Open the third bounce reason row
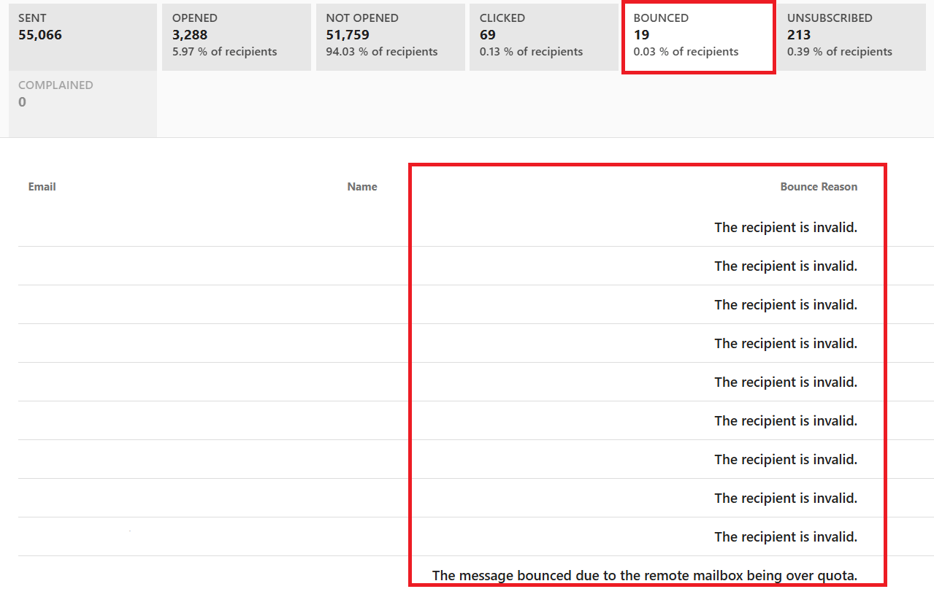The width and height of the screenshot is (934, 589). click(786, 304)
